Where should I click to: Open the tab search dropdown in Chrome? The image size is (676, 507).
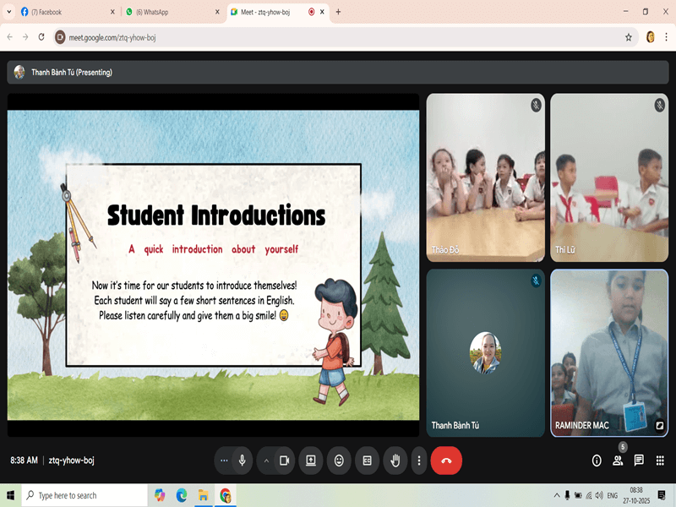coord(9,12)
